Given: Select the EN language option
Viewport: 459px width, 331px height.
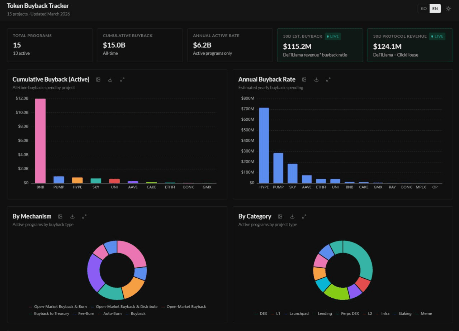Looking at the screenshot, I should (x=435, y=9).
